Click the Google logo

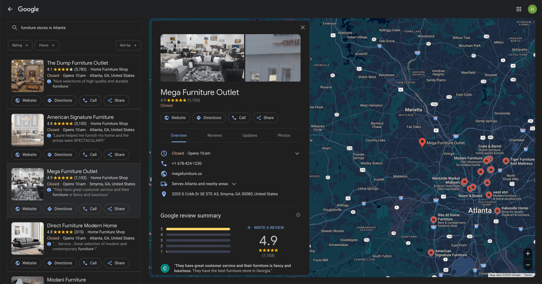point(28,9)
